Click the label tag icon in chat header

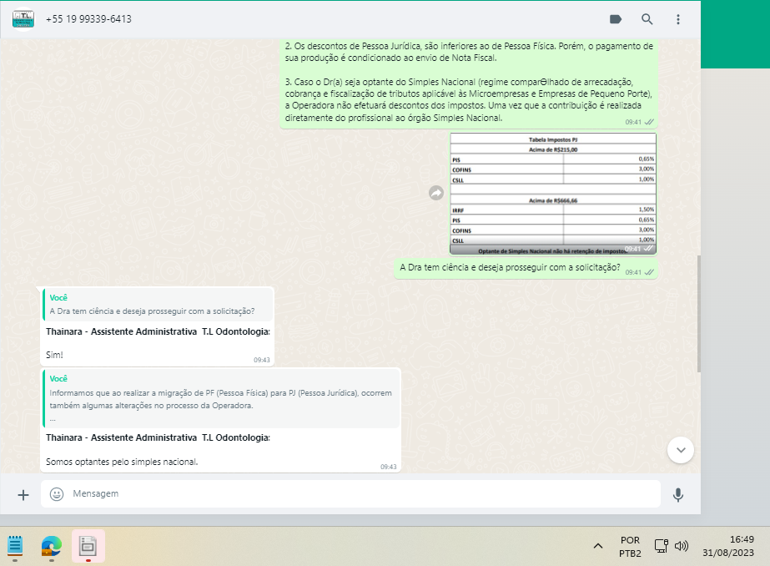[x=616, y=19]
